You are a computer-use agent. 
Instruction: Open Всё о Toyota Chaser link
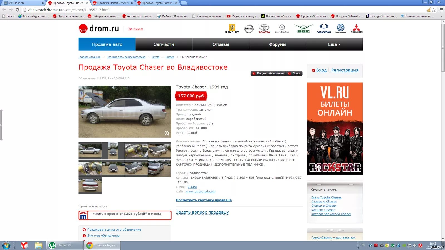click(326, 197)
